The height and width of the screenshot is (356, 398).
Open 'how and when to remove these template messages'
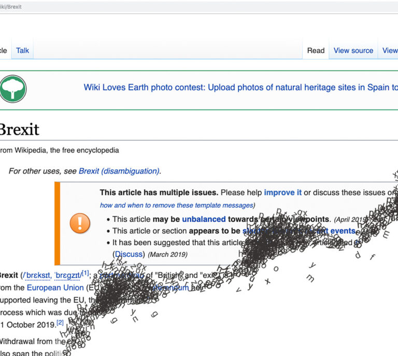tap(177, 205)
